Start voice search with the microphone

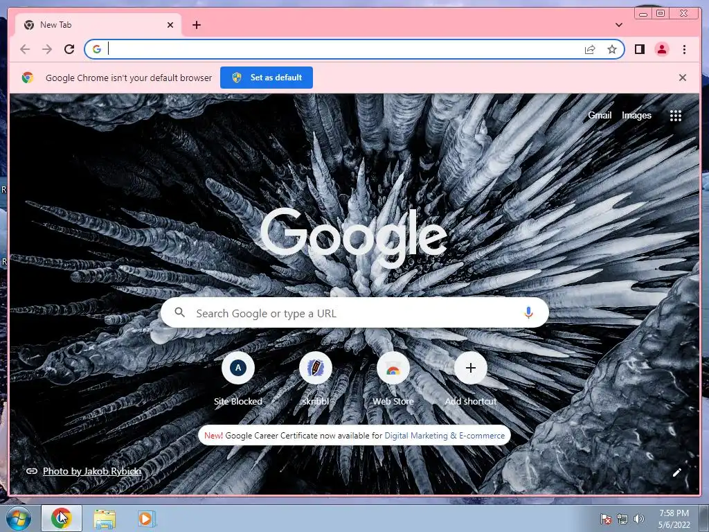pyautogui.click(x=528, y=312)
